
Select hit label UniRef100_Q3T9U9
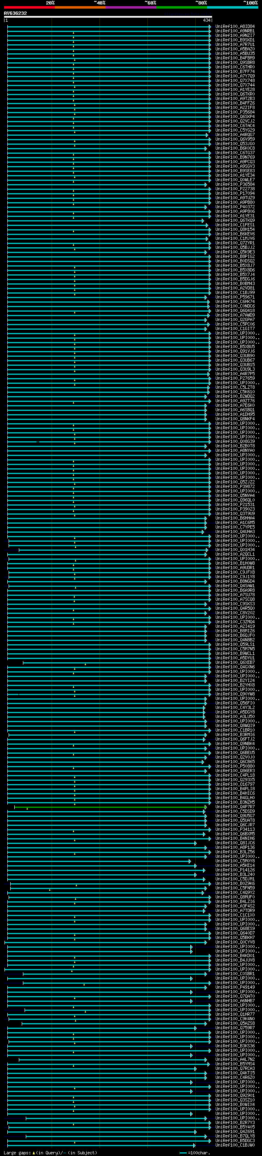tap(235, 514)
